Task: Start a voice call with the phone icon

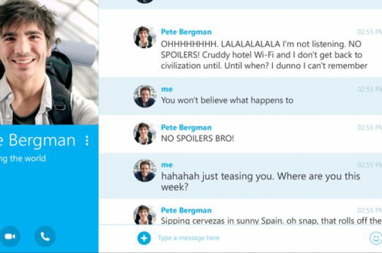Action: (x=45, y=236)
